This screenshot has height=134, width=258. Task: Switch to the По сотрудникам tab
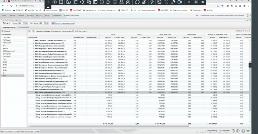24,27
